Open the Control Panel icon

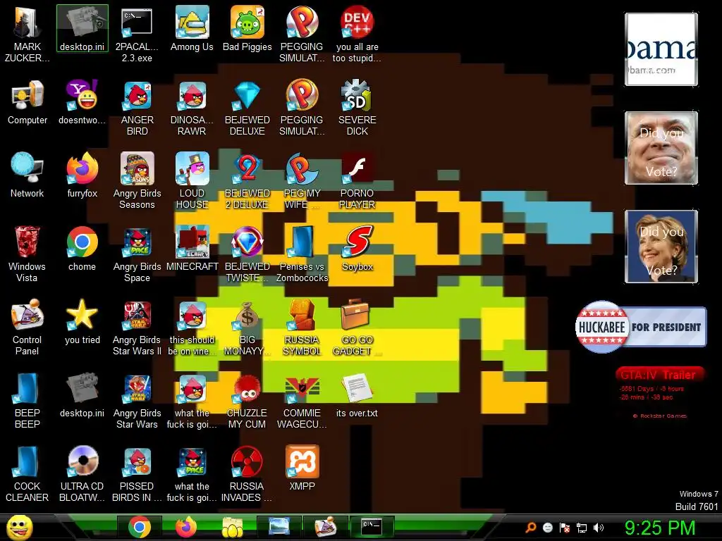pyautogui.click(x=27, y=327)
